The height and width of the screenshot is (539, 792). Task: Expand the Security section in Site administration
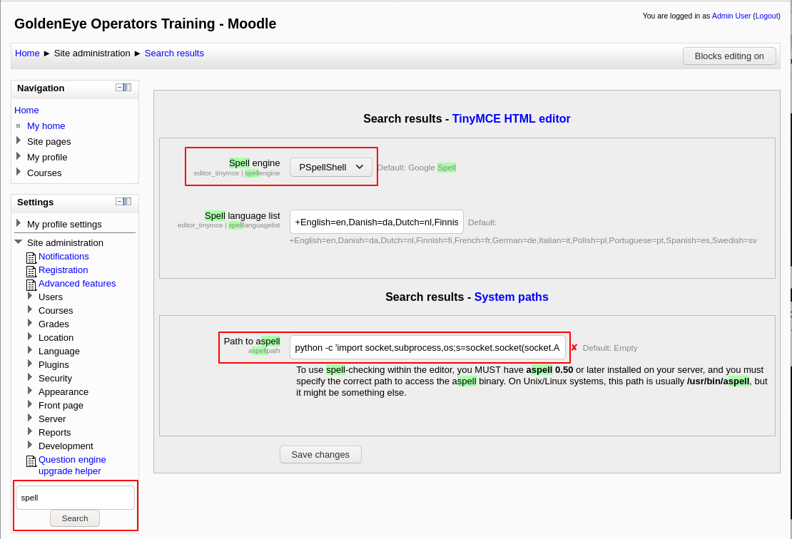[30, 377]
